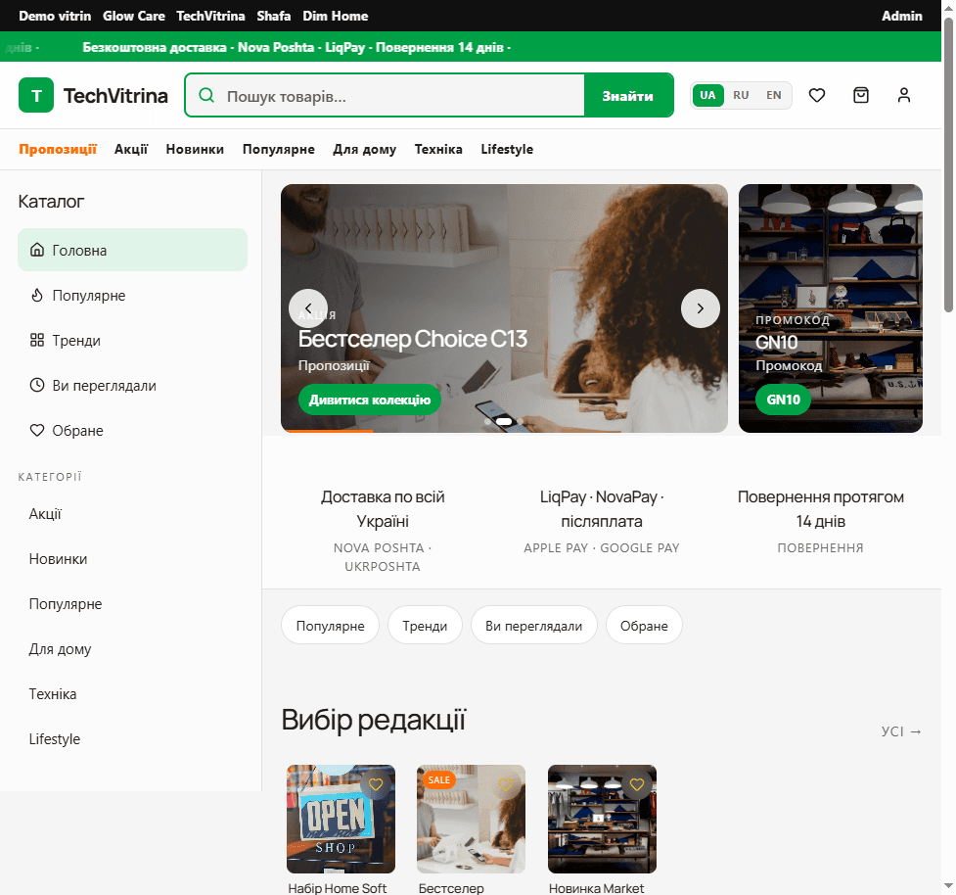
Task: Open the shopping bag cart icon
Action: (x=861, y=95)
